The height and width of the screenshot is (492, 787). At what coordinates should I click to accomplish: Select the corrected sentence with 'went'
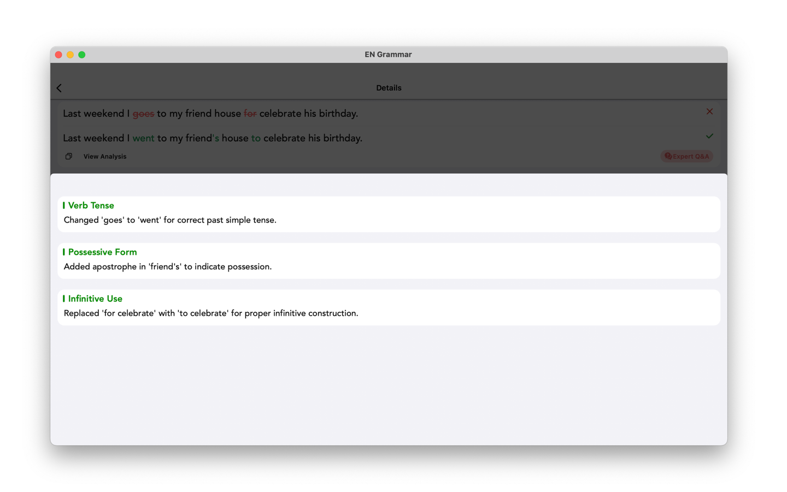point(213,138)
